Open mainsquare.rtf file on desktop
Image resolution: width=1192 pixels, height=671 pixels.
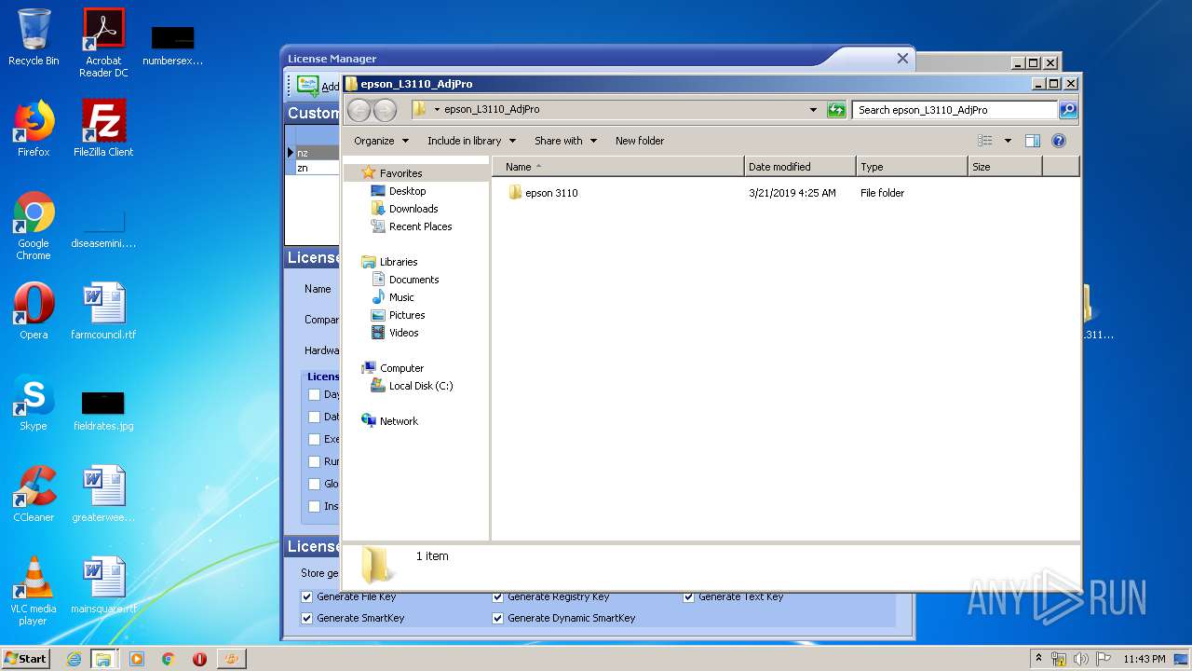[103, 585]
